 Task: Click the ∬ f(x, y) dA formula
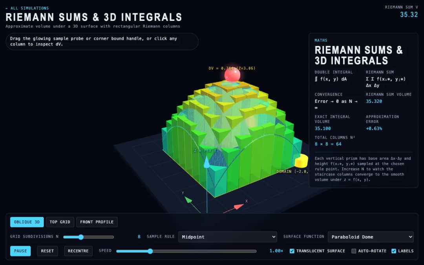331,79
